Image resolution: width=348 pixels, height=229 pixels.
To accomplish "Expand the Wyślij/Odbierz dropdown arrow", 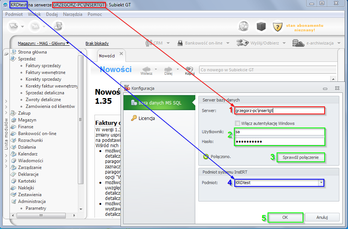I will [x=284, y=43].
